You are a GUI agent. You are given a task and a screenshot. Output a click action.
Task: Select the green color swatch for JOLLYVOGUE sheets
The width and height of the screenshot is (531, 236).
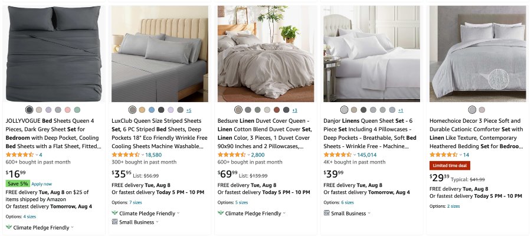click(x=77, y=110)
